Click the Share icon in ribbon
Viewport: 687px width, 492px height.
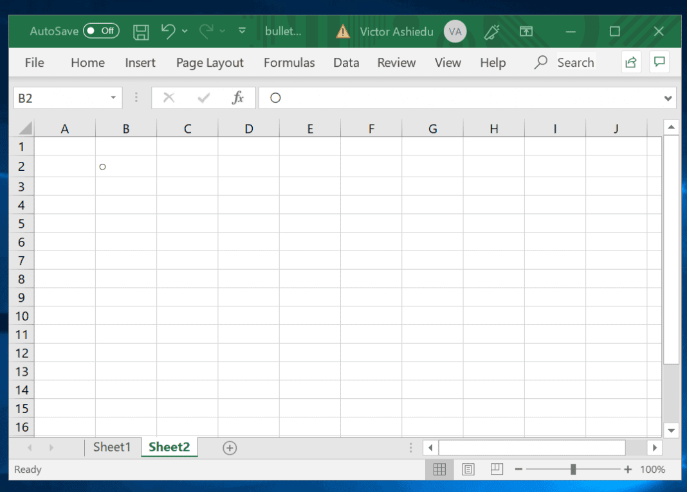[x=631, y=62]
